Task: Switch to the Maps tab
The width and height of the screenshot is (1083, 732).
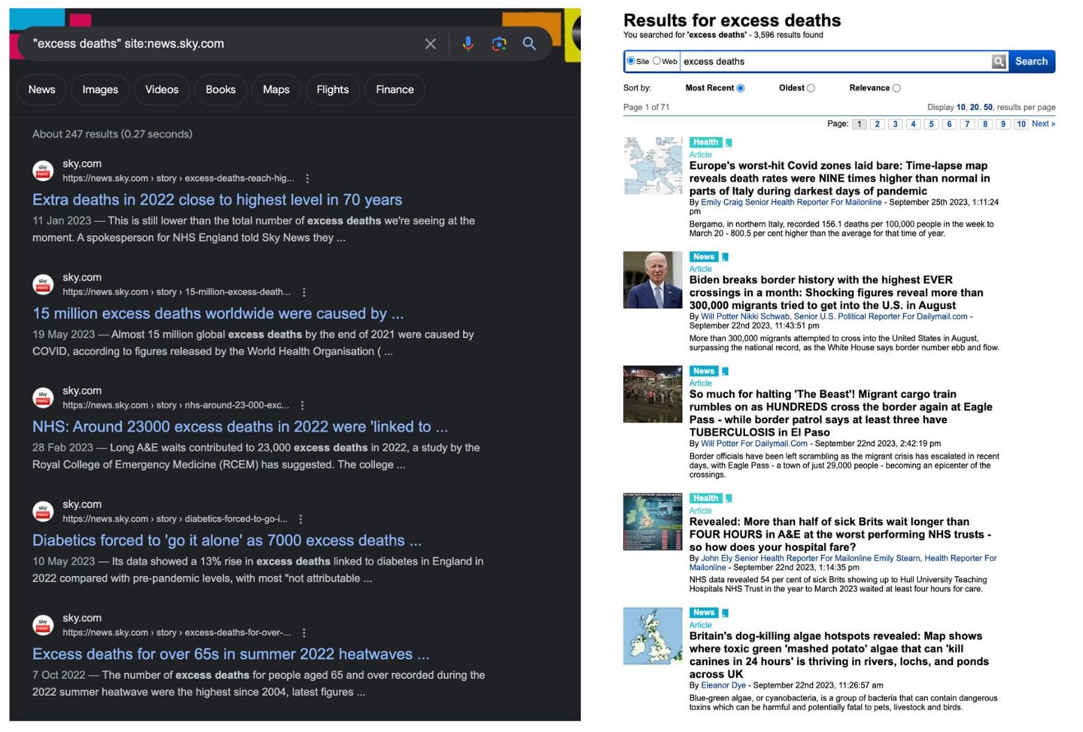Action: click(x=276, y=90)
